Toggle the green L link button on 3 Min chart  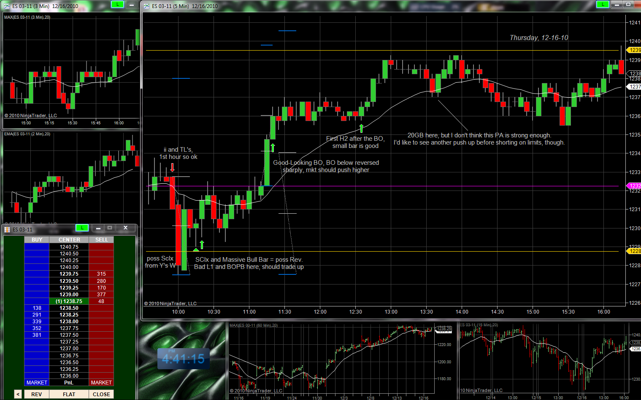click(117, 4)
